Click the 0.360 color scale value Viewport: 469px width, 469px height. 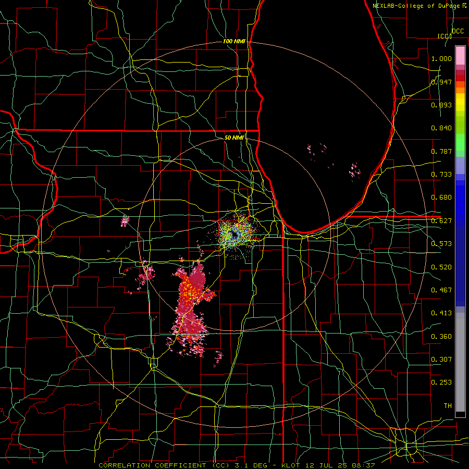coord(441,337)
